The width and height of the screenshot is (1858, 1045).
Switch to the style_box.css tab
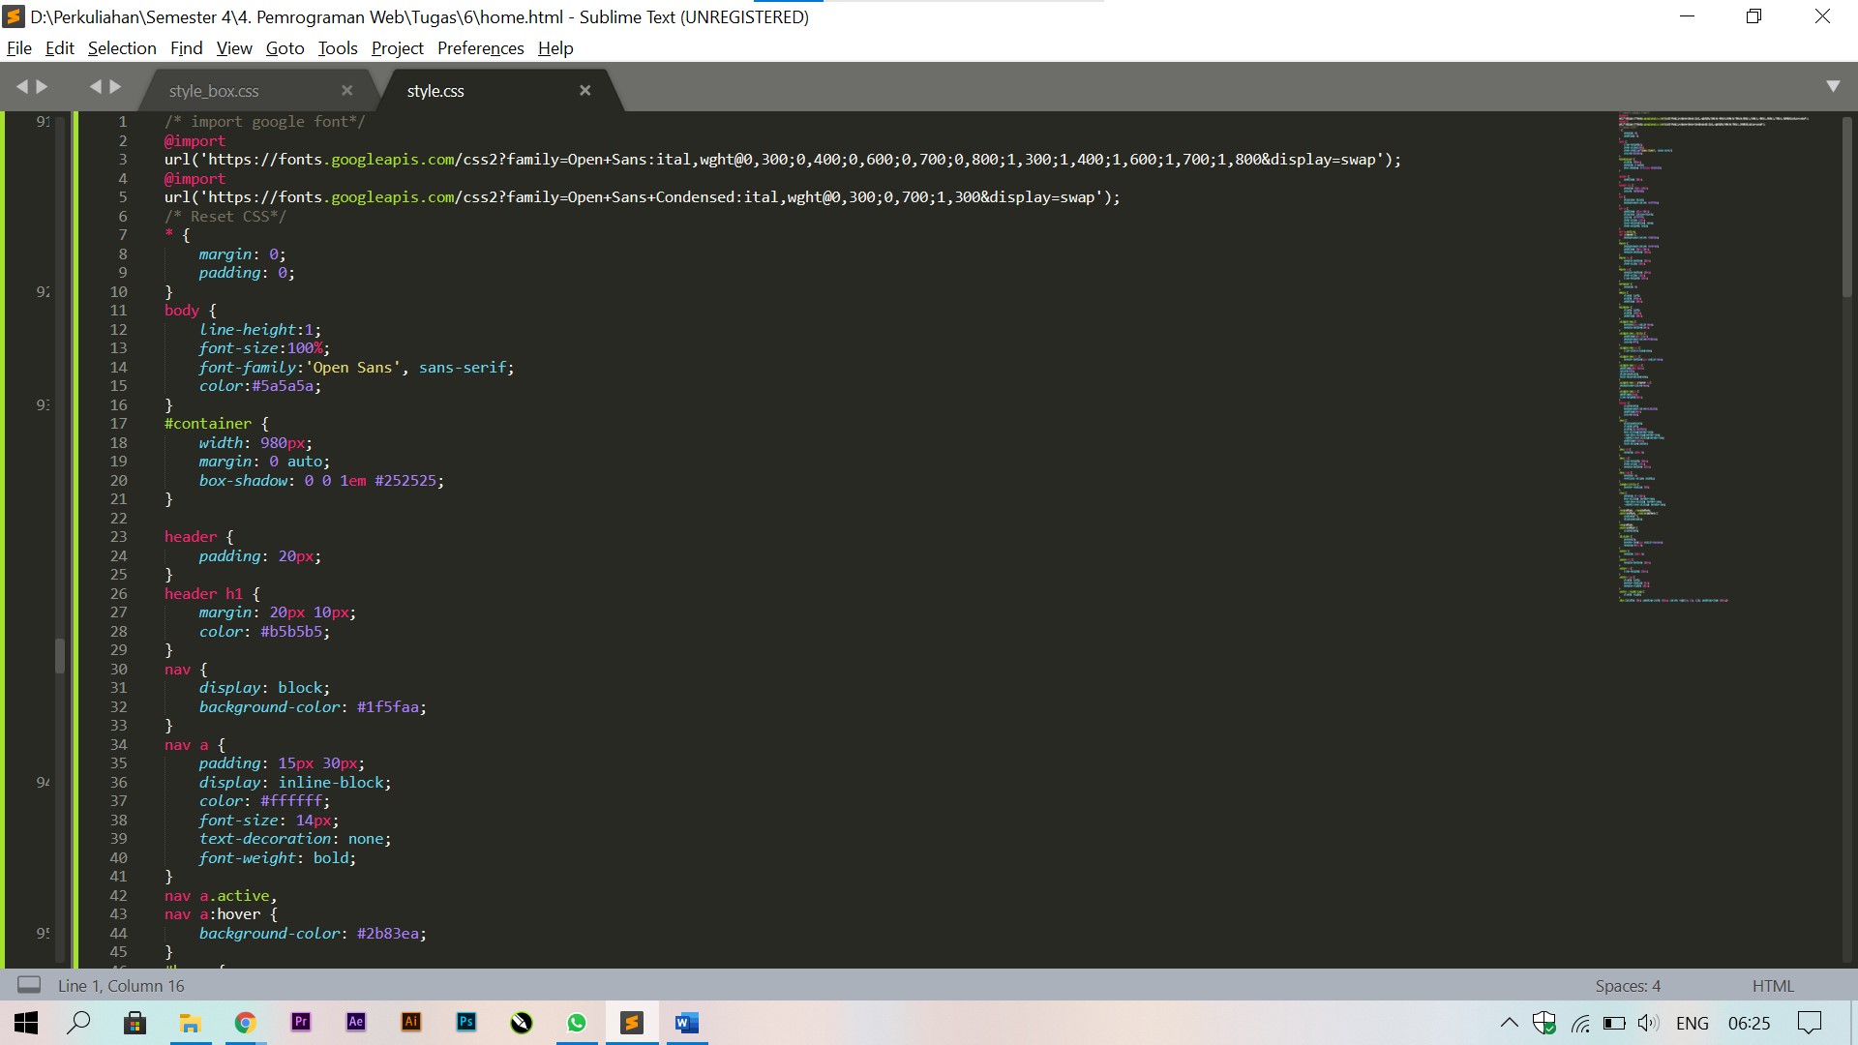tap(215, 90)
